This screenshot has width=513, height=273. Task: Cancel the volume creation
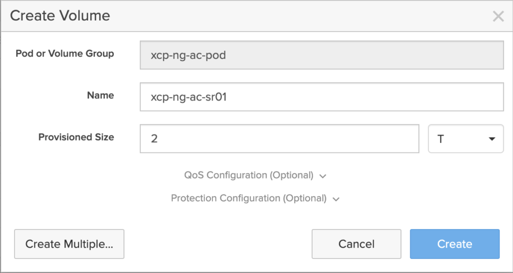(356, 244)
